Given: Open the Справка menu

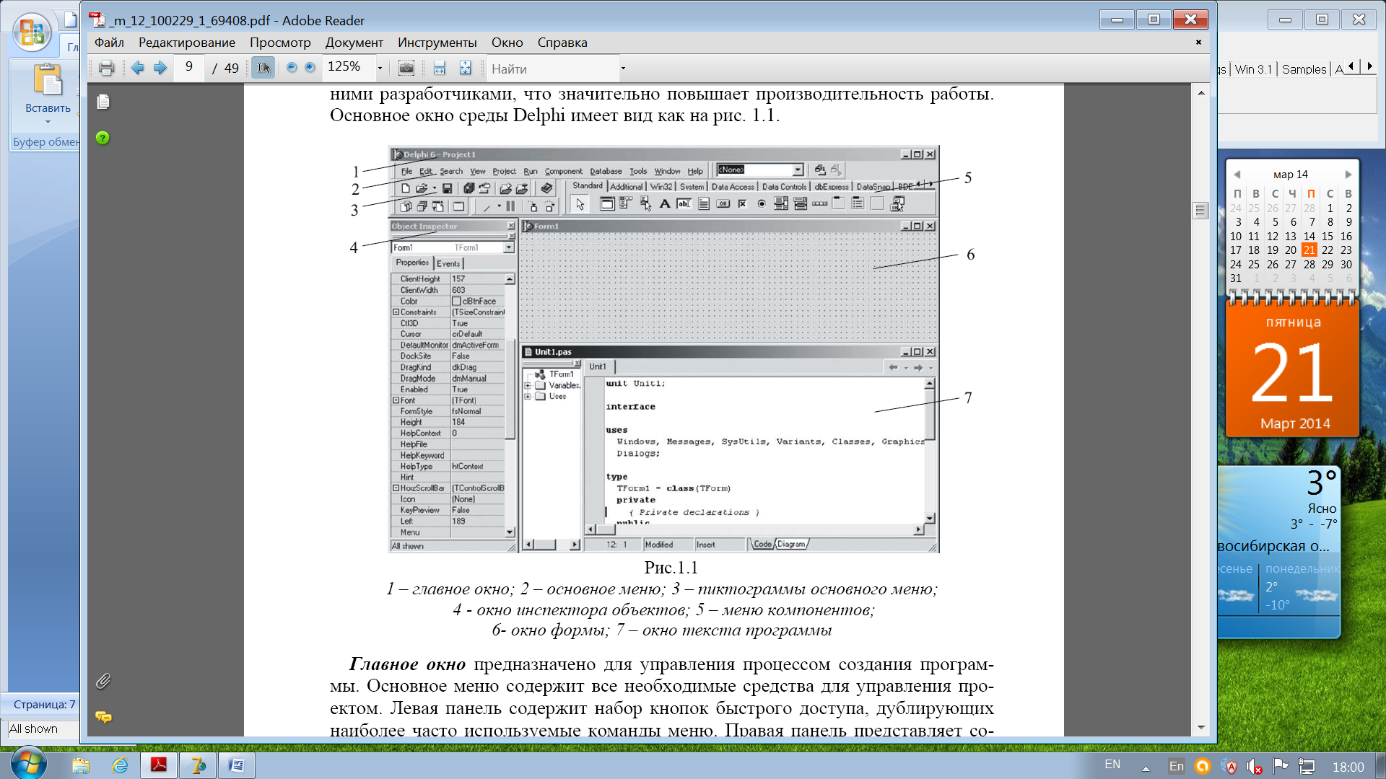Looking at the screenshot, I should tap(562, 43).
